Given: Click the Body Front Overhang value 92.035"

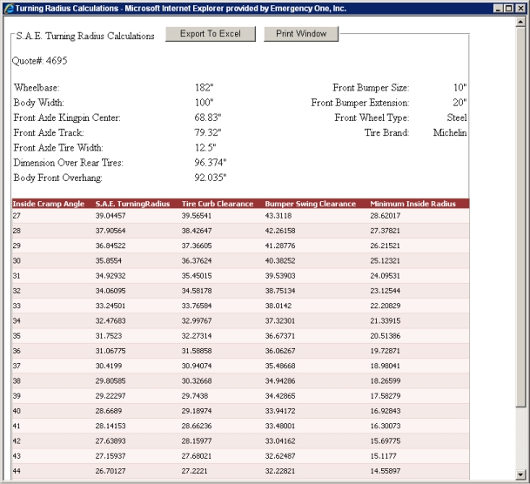Looking at the screenshot, I should point(211,178).
